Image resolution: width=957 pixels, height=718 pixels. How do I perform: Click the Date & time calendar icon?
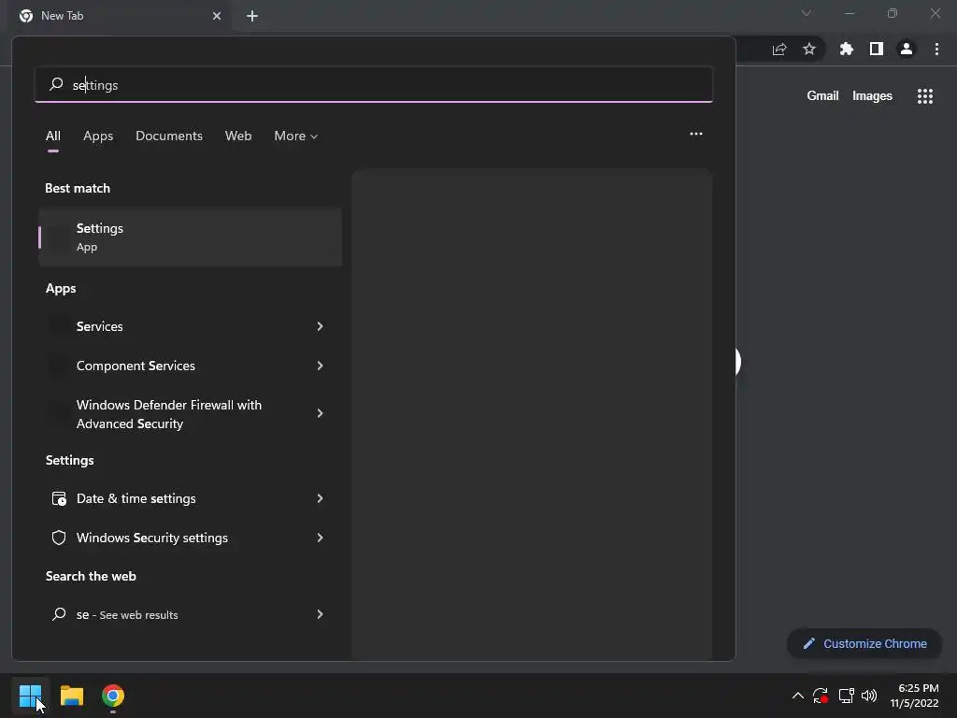click(x=59, y=499)
